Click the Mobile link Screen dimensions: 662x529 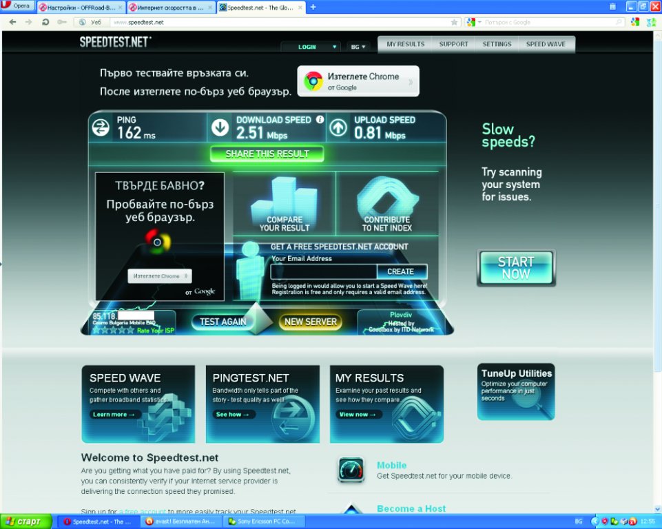(391, 465)
